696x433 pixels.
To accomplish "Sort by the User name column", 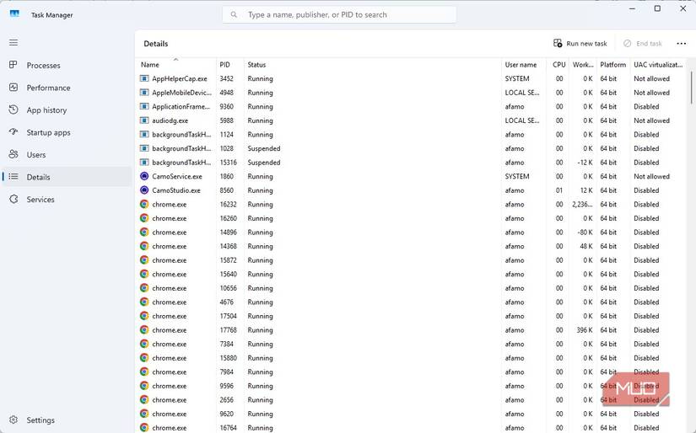I will (x=524, y=65).
